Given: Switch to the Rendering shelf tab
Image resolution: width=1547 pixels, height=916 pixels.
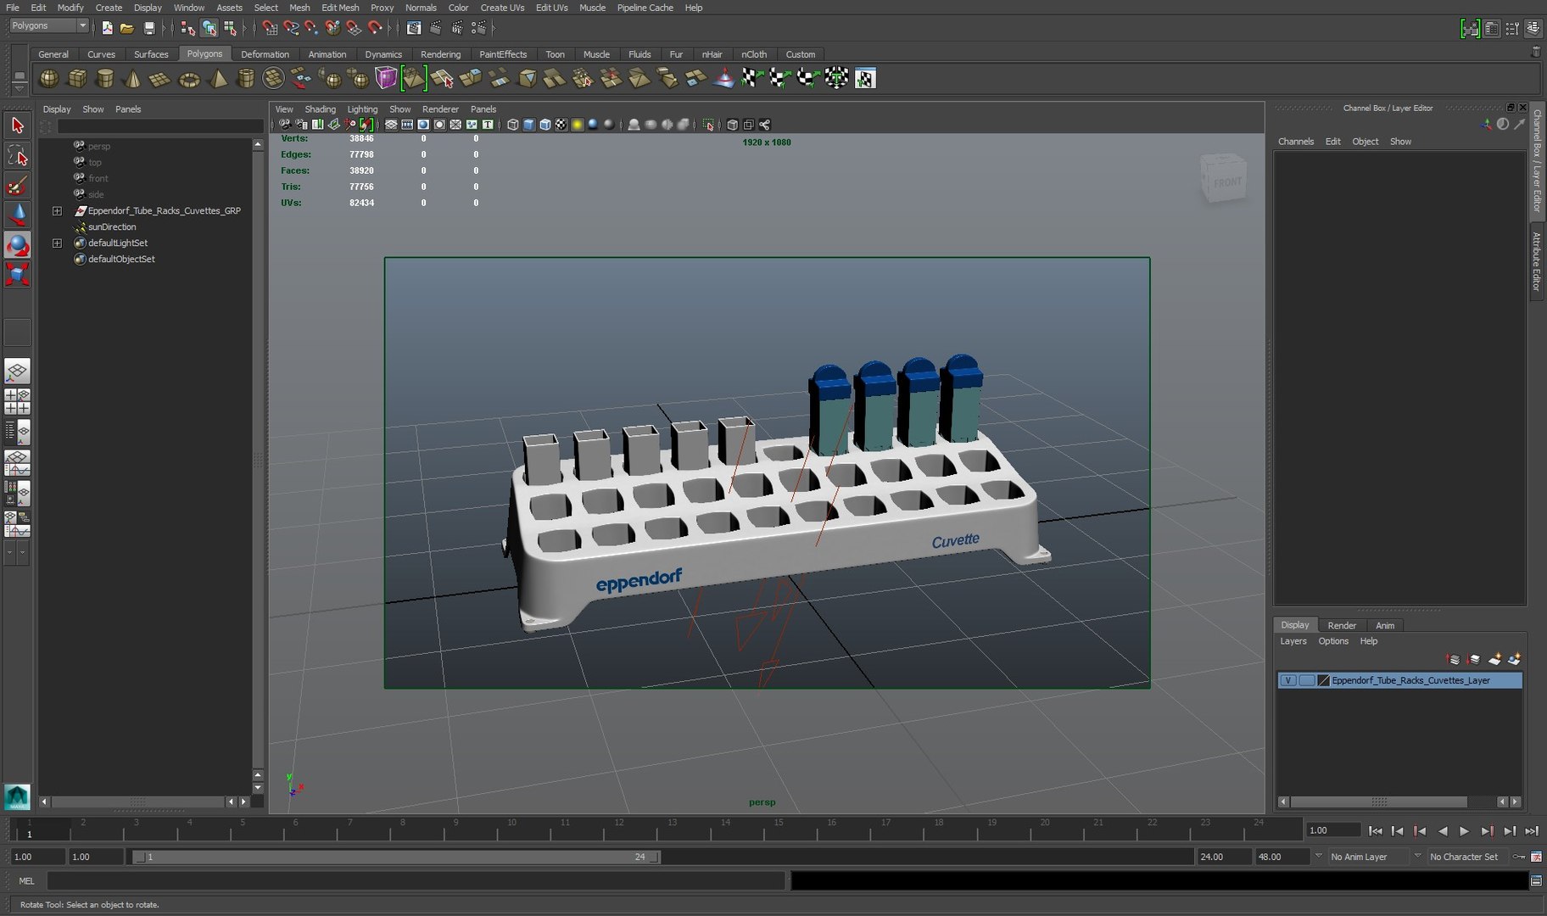Looking at the screenshot, I should tap(440, 54).
